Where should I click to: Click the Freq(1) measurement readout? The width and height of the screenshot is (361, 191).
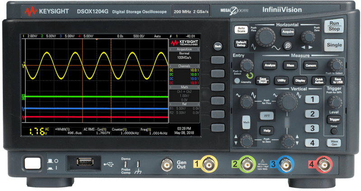pos(154,131)
